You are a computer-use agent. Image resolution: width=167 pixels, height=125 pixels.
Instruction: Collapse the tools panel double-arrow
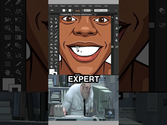(49, 14)
